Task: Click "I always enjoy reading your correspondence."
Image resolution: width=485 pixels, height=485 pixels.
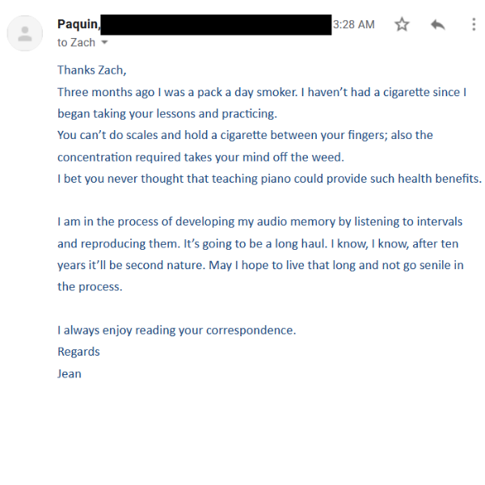Action: [176, 330]
